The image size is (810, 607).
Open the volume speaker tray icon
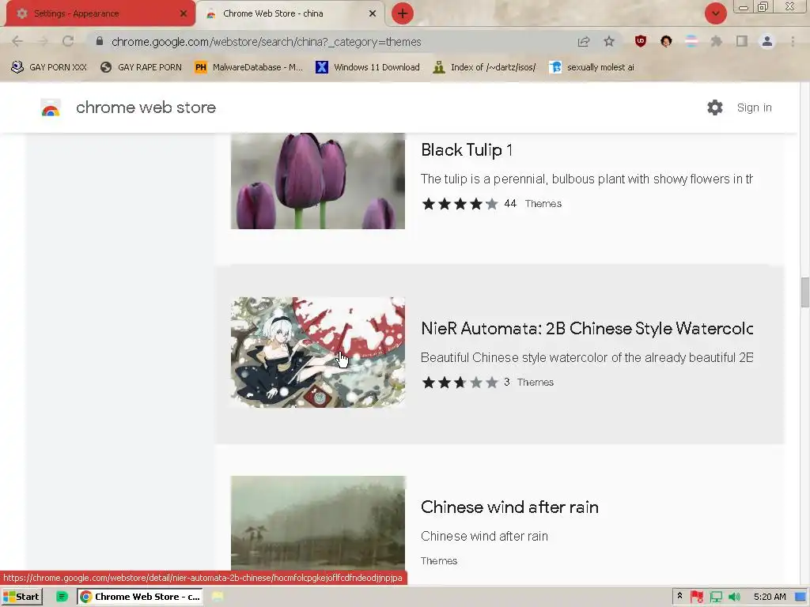click(734, 597)
